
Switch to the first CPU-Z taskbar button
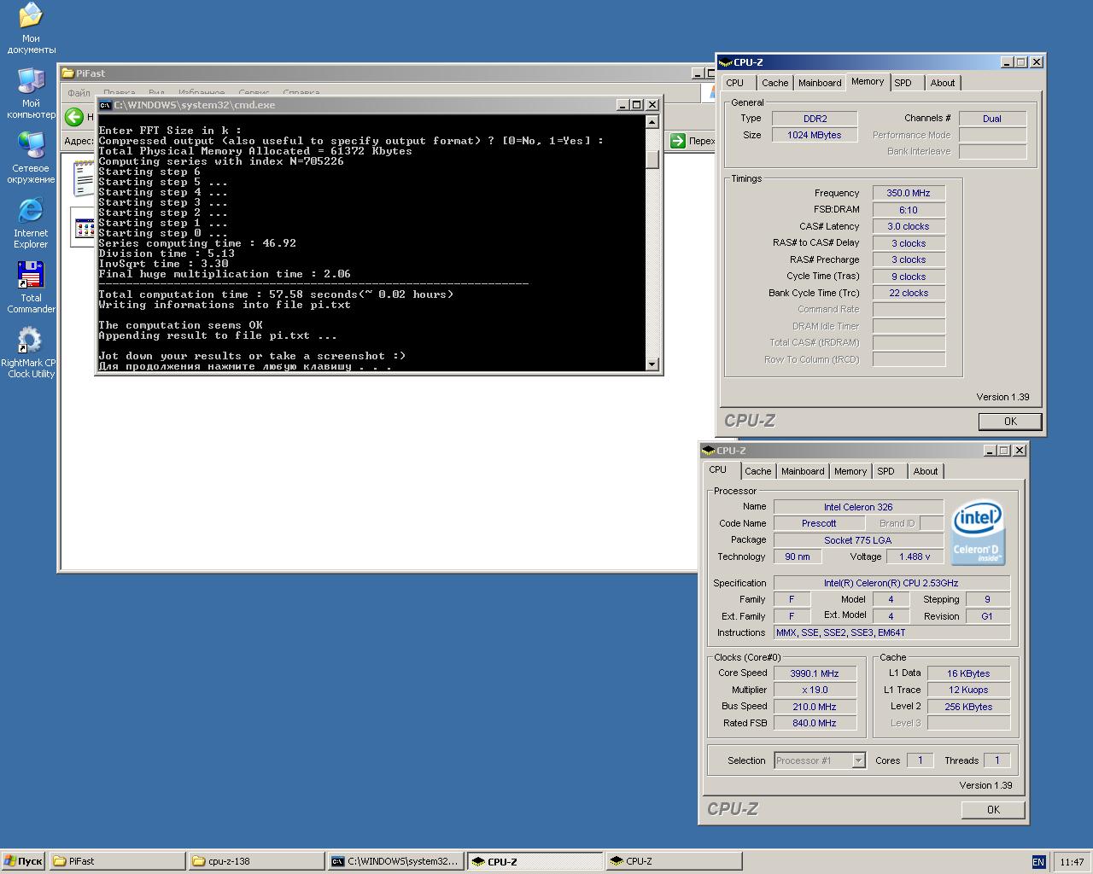(x=535, y=861)
